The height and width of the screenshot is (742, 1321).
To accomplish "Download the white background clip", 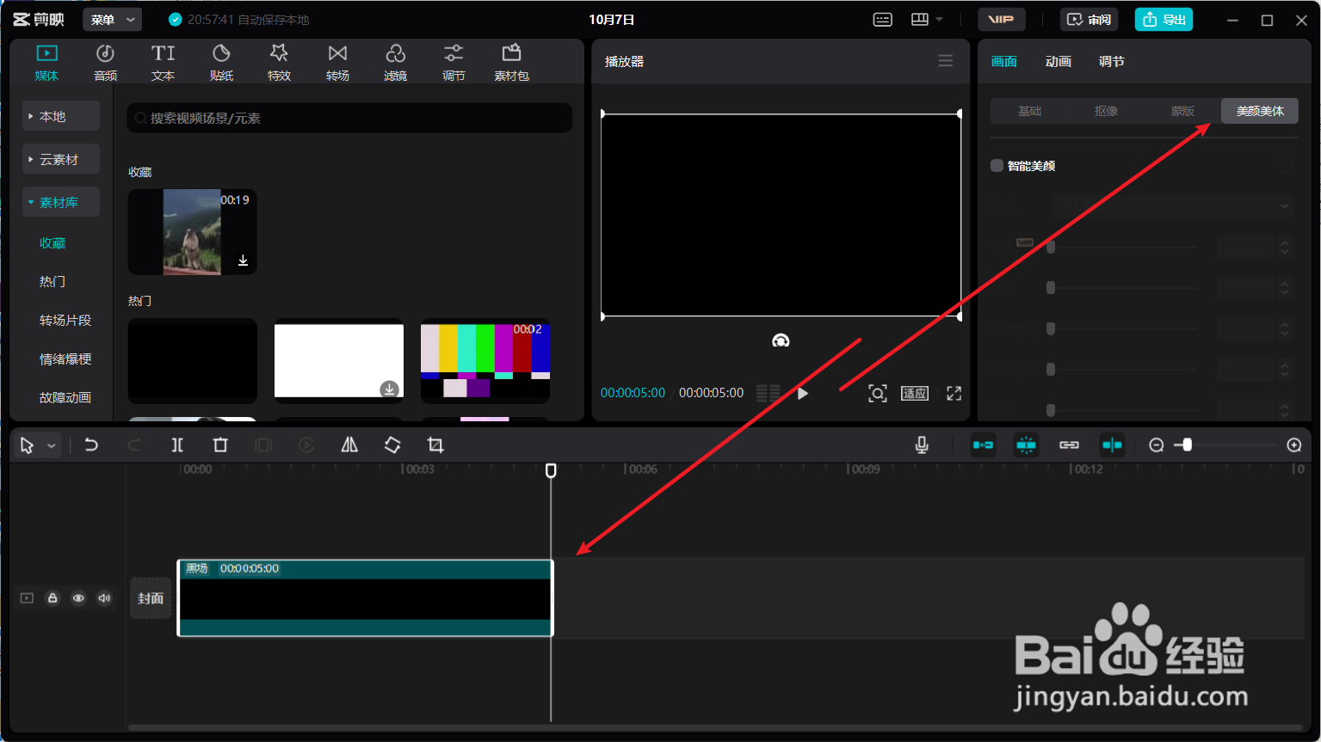I will [x=390, y=389].
